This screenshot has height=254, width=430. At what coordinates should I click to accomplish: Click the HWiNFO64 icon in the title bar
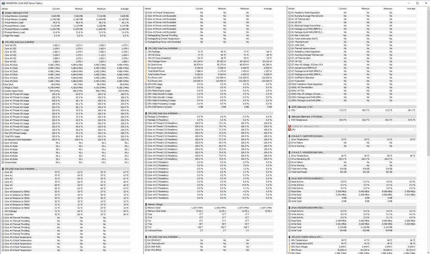3,2
